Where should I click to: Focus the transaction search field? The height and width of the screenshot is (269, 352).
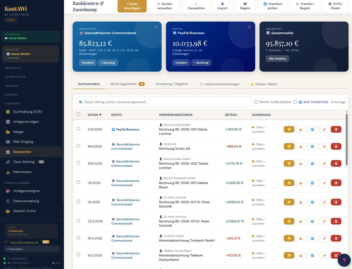pos(164,102)
